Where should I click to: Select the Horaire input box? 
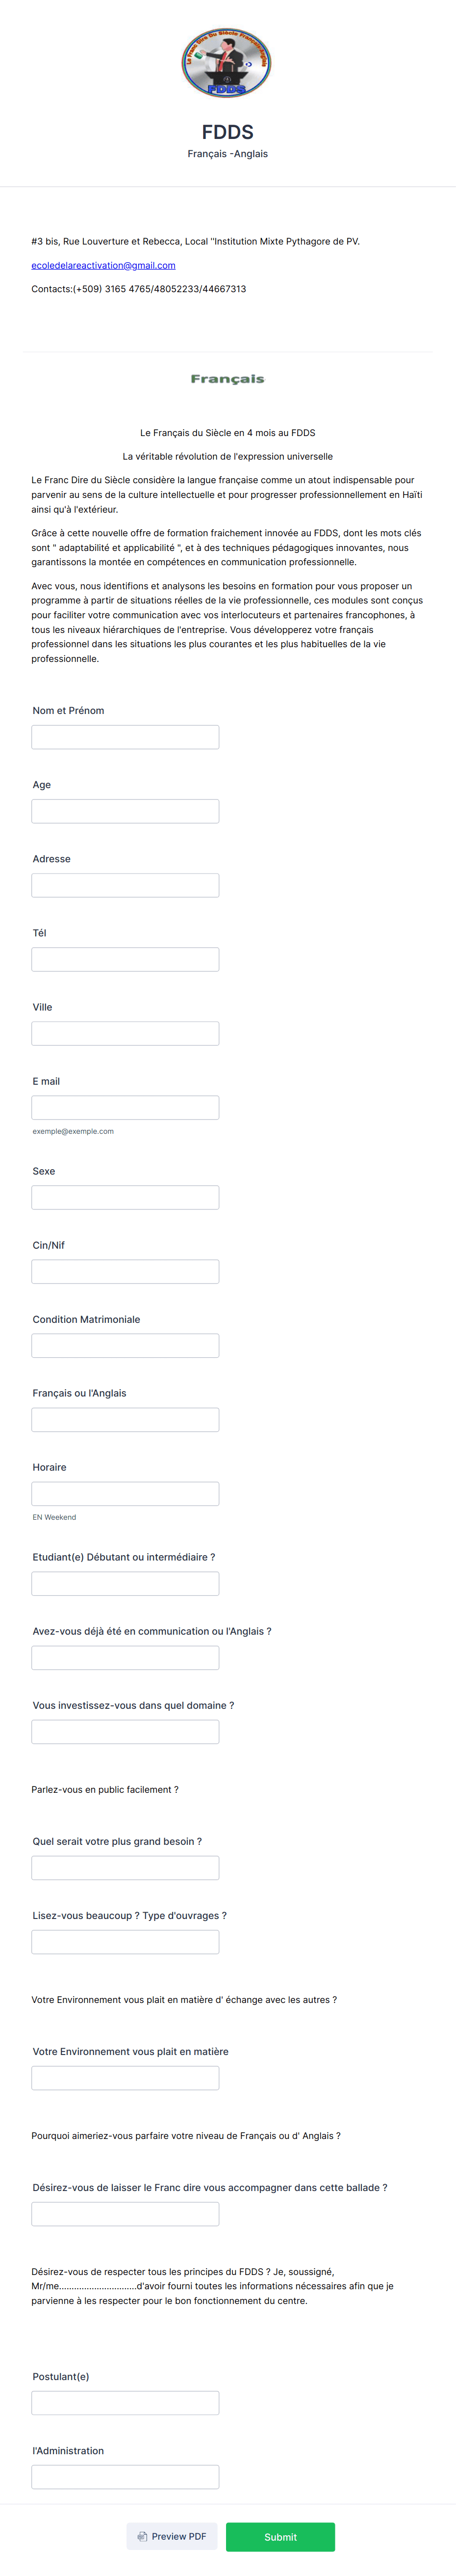pyautogui.click(x=125, y=1493)
